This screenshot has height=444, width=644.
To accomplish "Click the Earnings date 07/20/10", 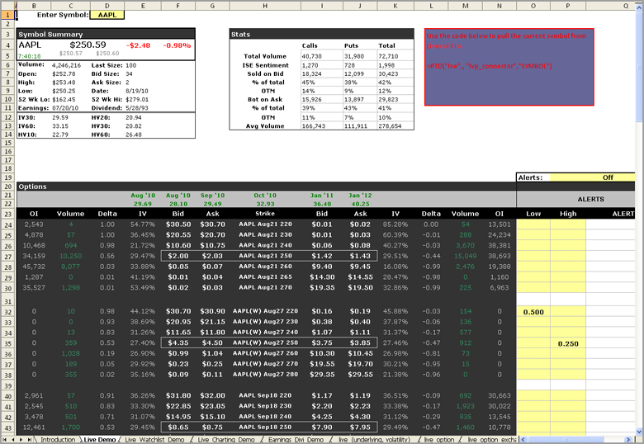I will (x=65, y=108).
